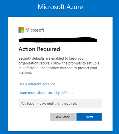
Task: Click the yellow square of the Microsoft logo
Action: tap(23, 31)
